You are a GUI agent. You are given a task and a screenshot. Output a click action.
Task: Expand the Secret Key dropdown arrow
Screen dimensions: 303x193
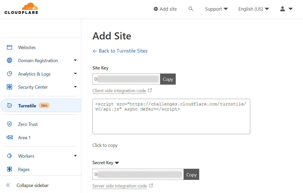click(117, 163)
